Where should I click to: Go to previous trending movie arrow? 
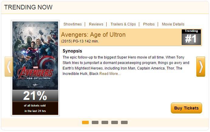click(x=9, y=66)
